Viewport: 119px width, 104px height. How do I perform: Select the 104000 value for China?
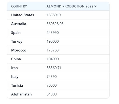(53, 59)
